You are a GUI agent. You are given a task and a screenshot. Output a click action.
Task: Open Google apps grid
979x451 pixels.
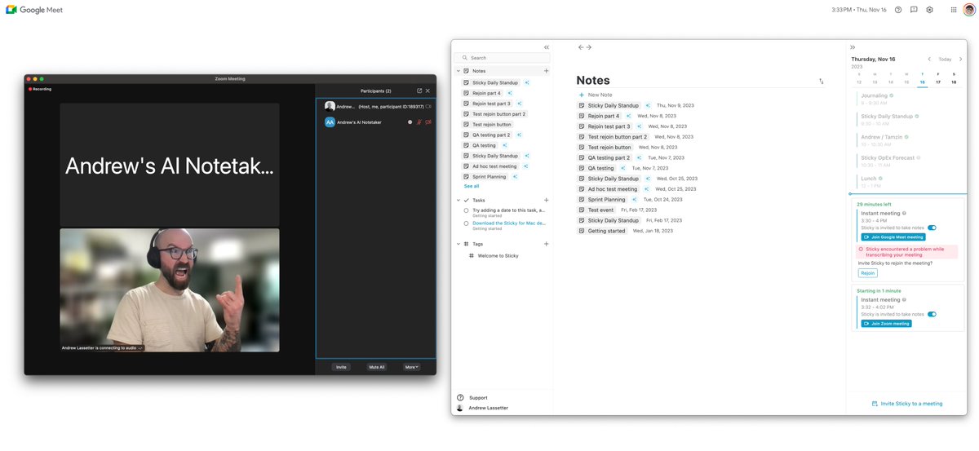coord(954,10)
